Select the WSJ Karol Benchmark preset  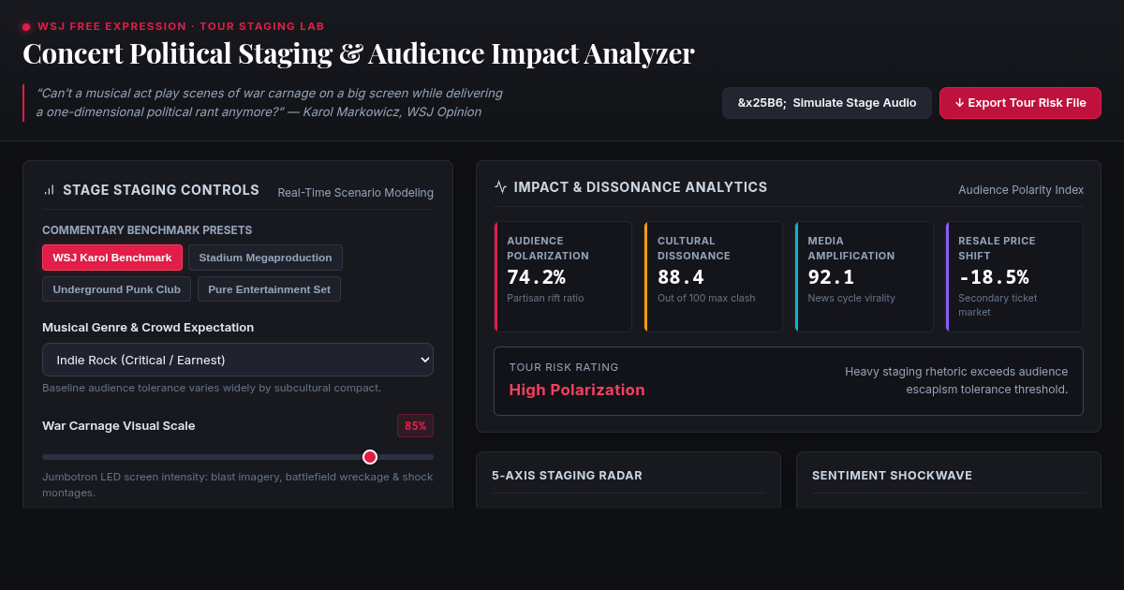point(112,258)
